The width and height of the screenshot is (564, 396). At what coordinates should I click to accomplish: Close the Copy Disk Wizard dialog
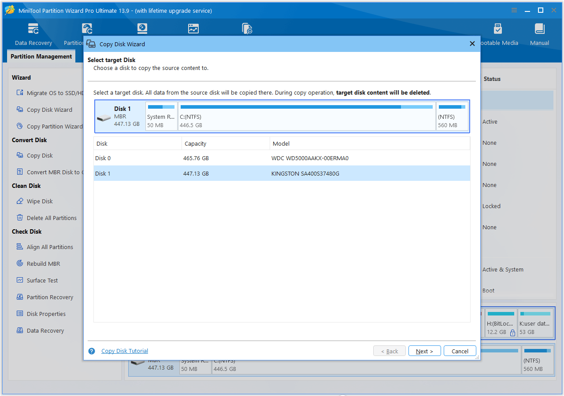[x=472, y=44]
